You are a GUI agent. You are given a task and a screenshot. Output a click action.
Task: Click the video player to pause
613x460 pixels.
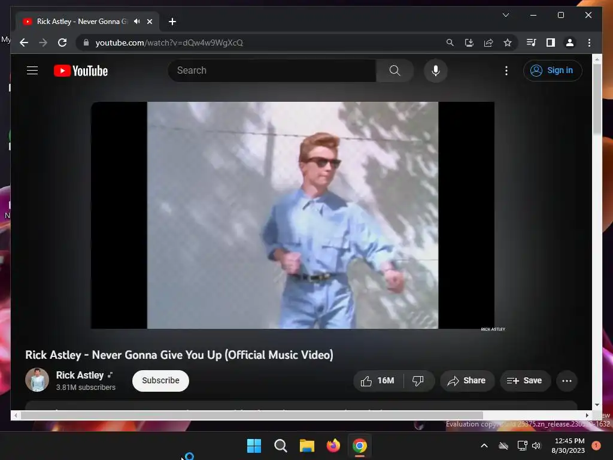(x=292, y=215)
